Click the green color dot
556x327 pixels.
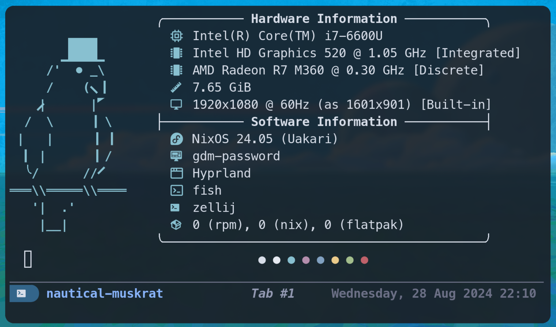(x=350, y=260)
